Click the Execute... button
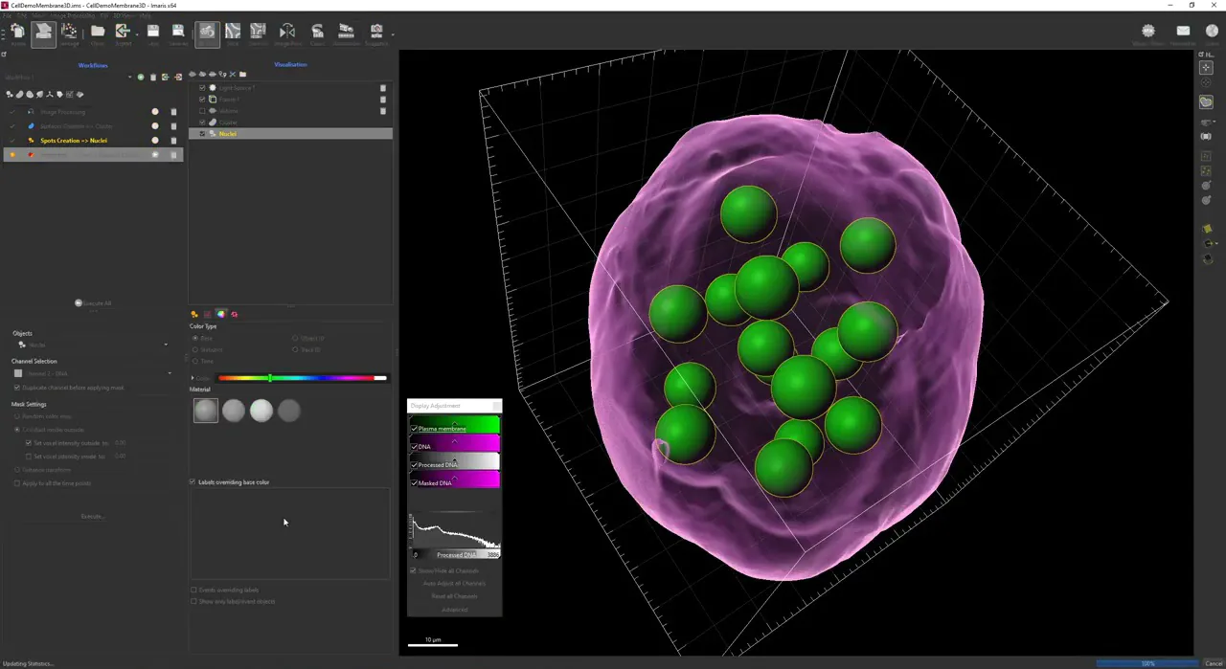This screenshot has width=1226, height=669. pos(93,517)
